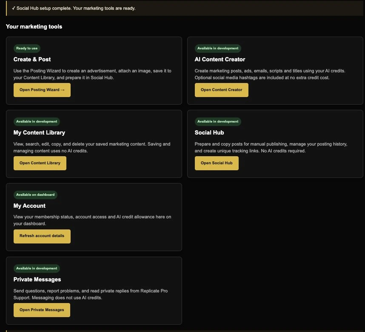The width and height of the screenshot is (365, 332).
Task: Click the 'Available on dashboard' badge
Action: (x=35, y=195)
